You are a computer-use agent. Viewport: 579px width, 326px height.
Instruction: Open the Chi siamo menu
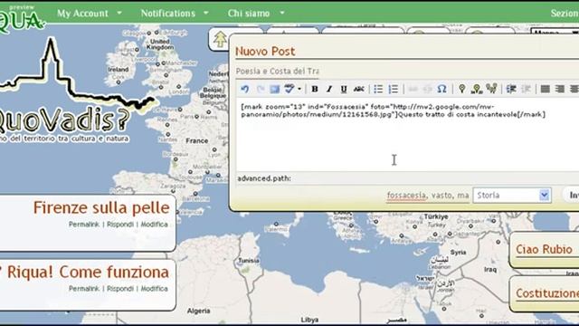[249, 14]
